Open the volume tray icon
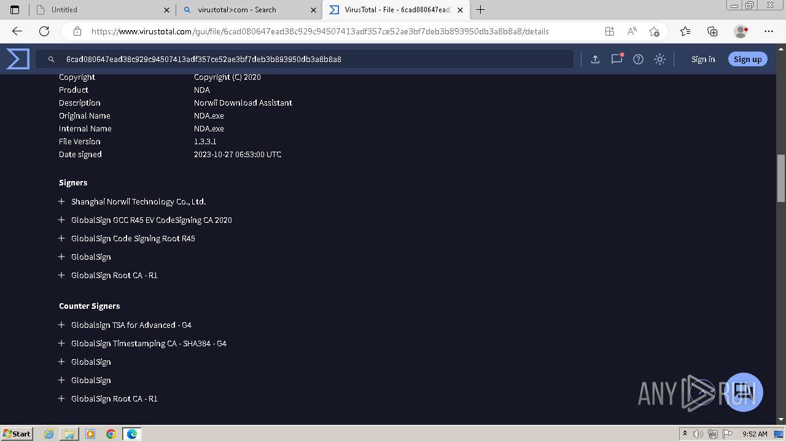The height and width of the screenshot is (442, 786). pos(698,434)
